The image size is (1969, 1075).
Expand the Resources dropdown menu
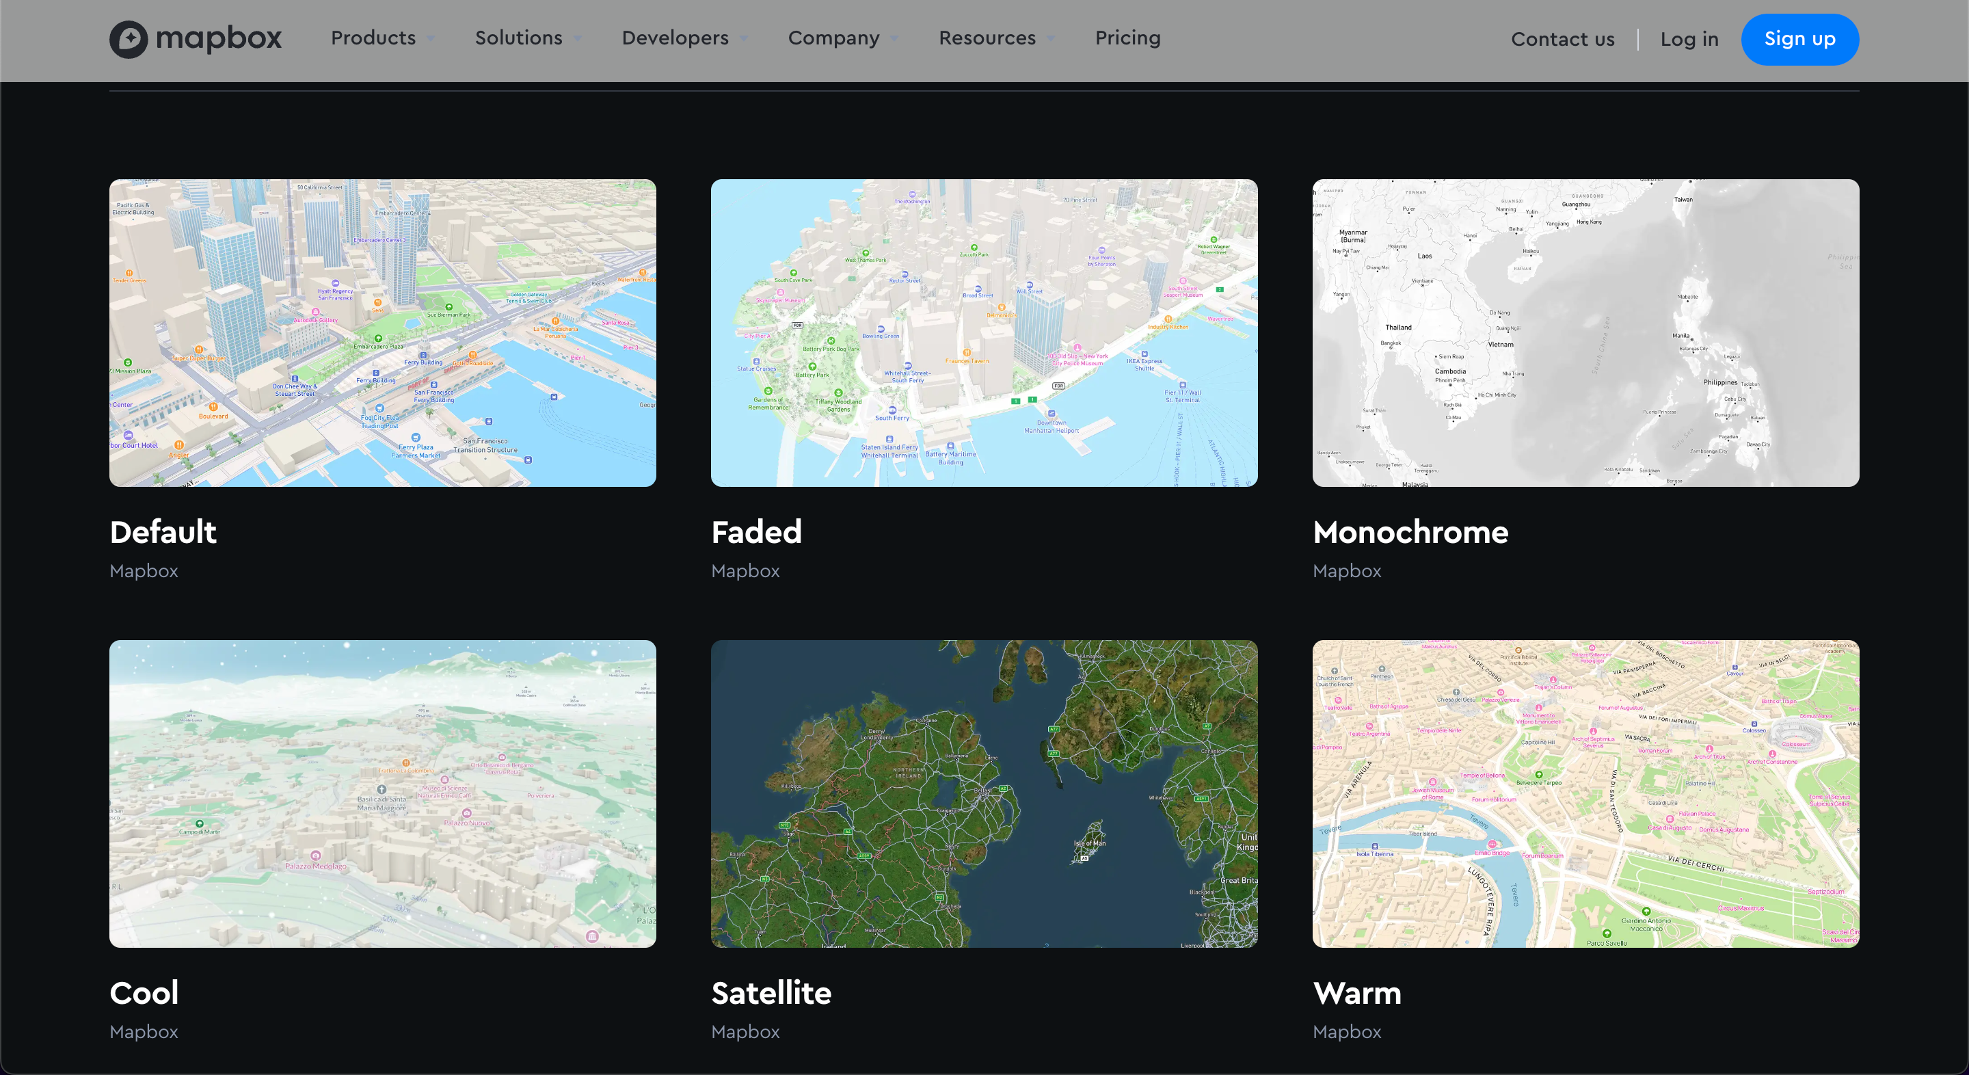[x=987, y=38]
